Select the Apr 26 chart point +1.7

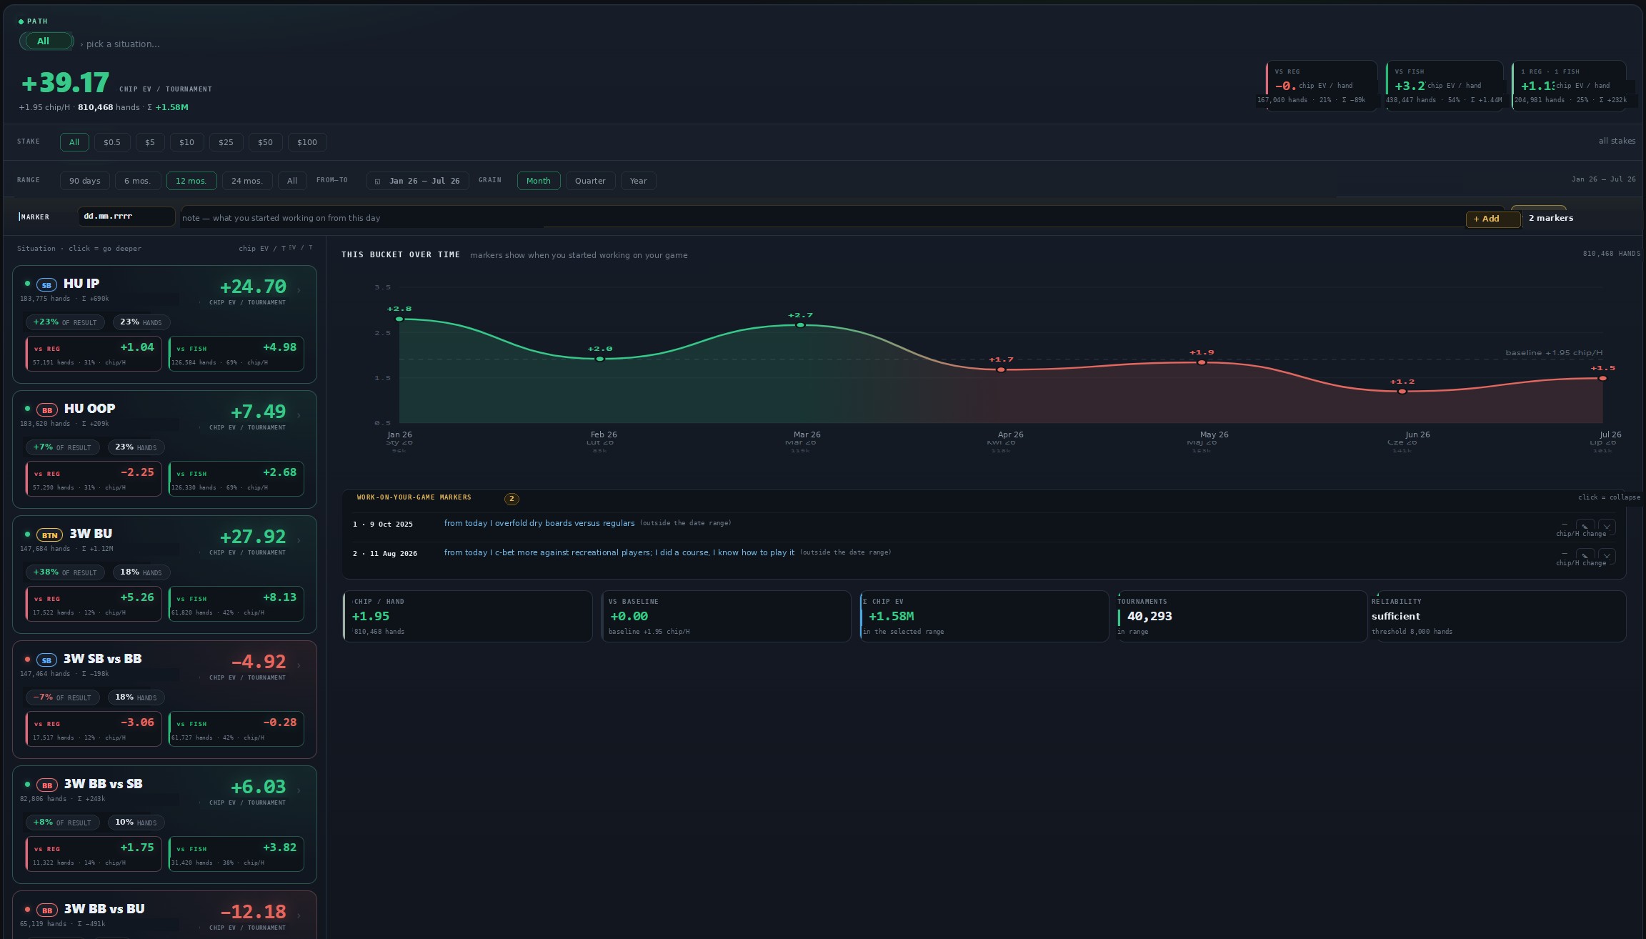click(1001, 369)
